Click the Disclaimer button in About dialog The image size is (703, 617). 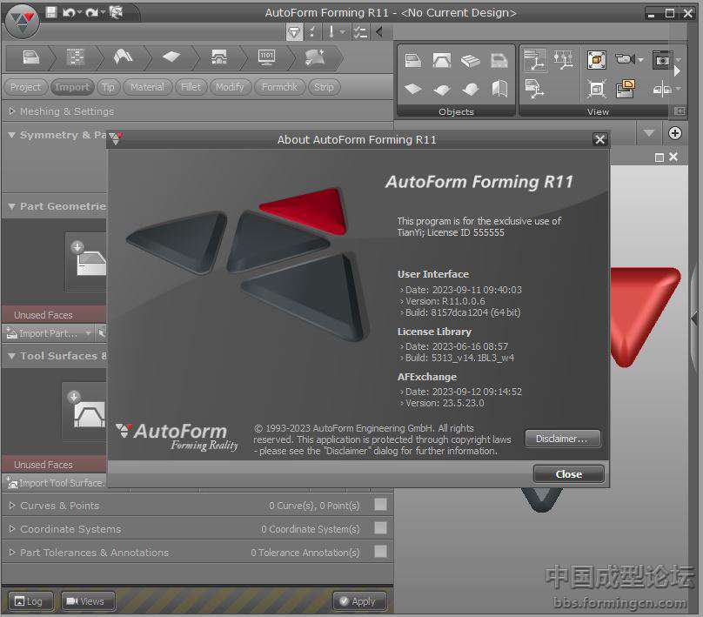(562, 439)
